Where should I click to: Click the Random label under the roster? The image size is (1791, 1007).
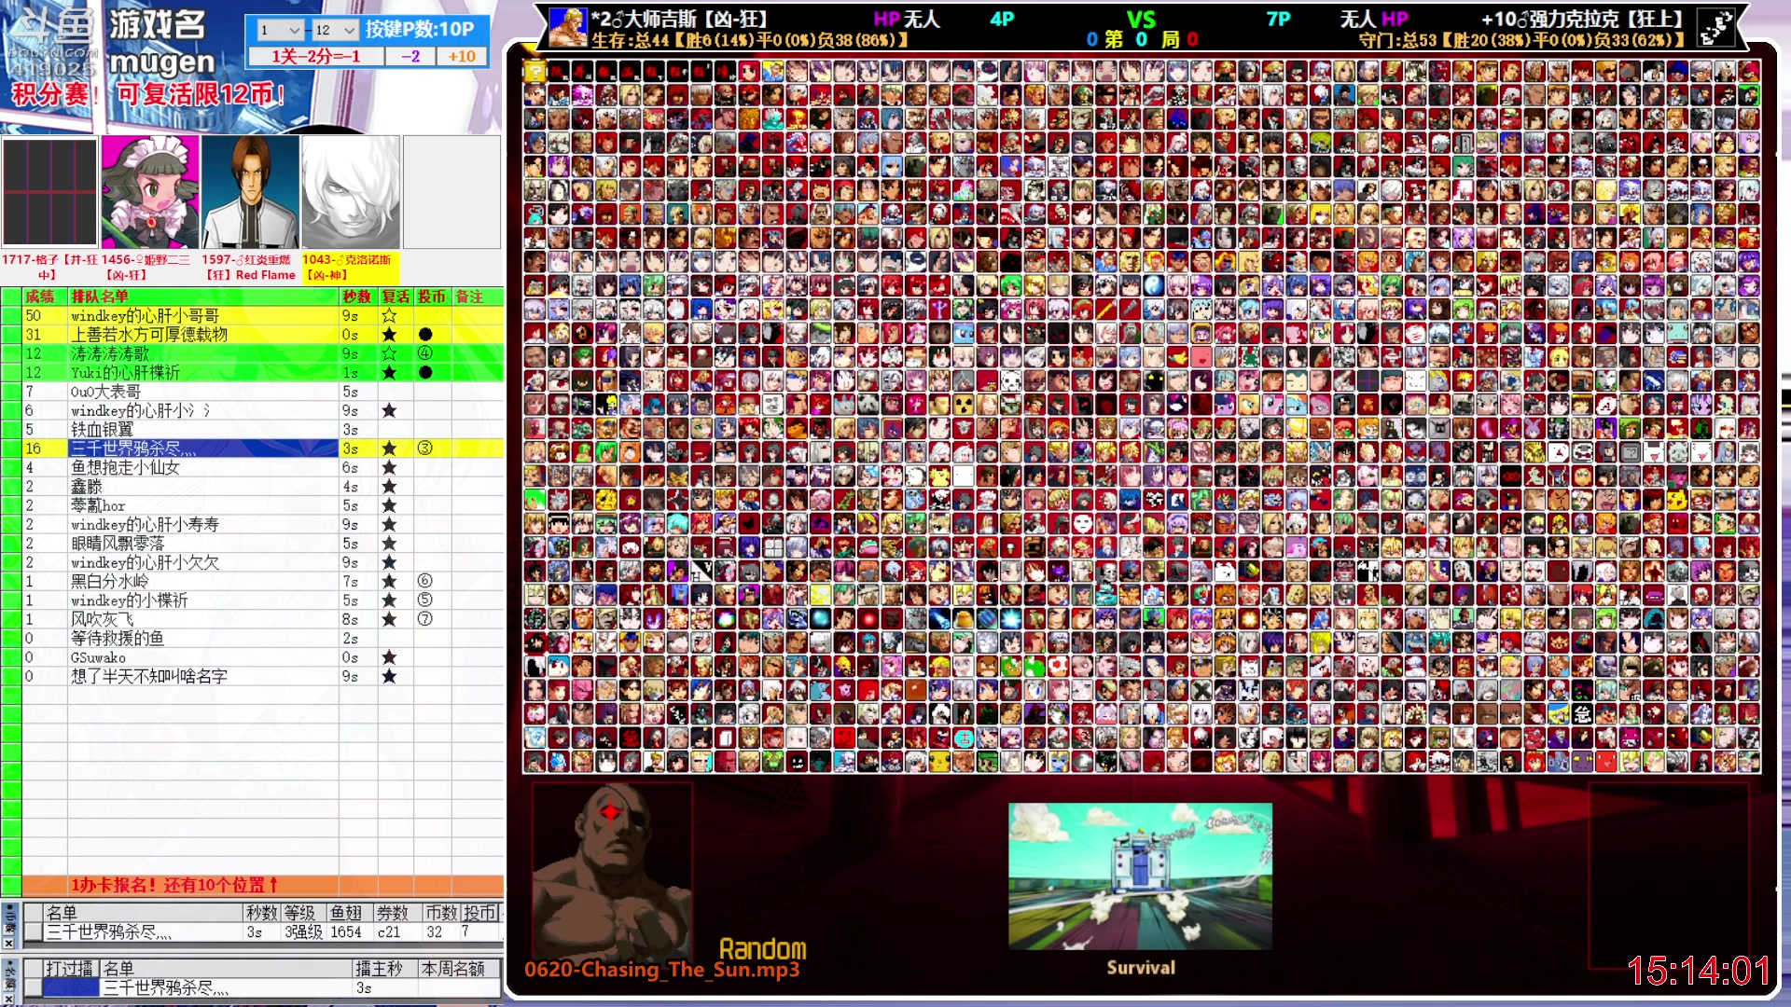(x=763, y=949)
